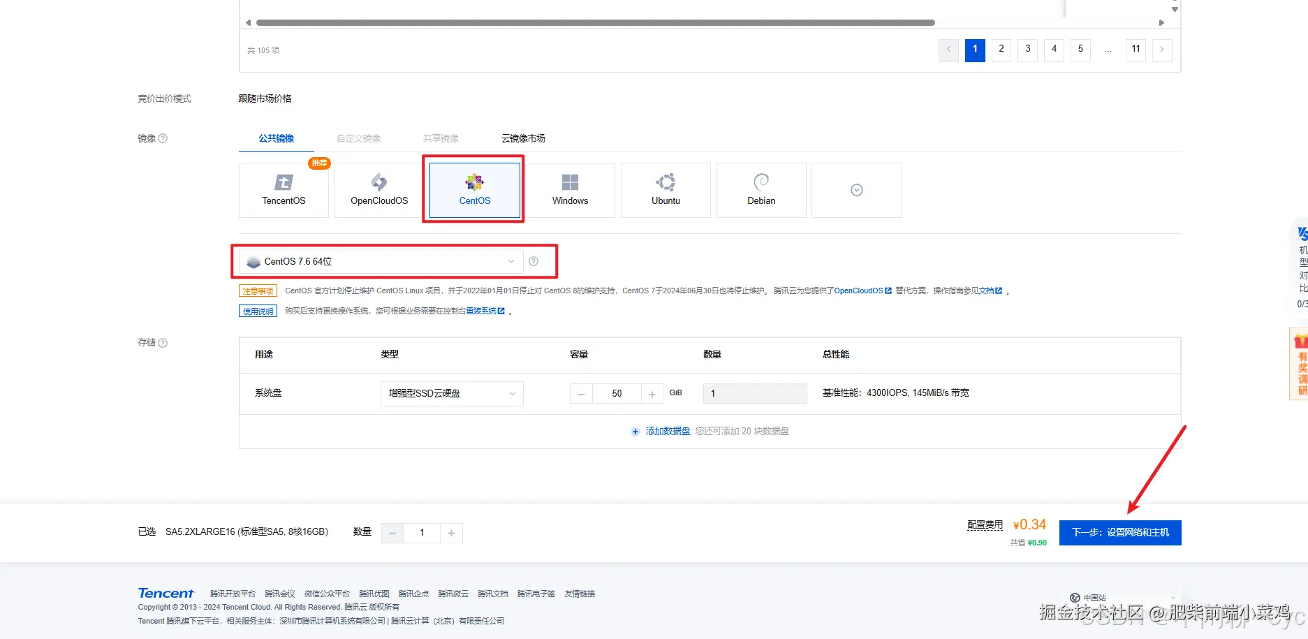Open 腾讯文档 footer link
Screen dimensions: 1308x639
click(493, 594)
